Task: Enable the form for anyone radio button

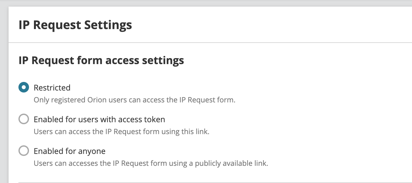Action: point(24,151)
